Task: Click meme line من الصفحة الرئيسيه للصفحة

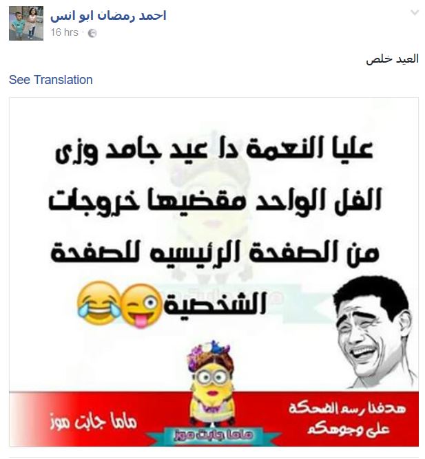Action: (215, 253)
